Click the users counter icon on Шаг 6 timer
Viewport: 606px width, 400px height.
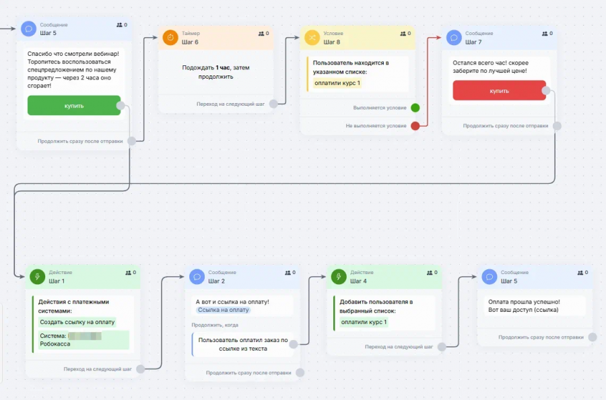[261, 34]
